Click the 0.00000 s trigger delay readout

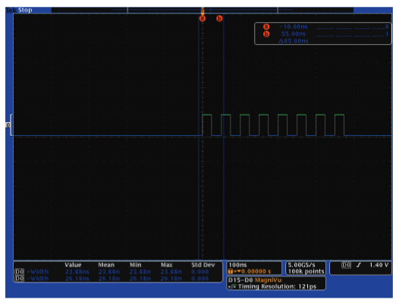click(x=256, y=271)
